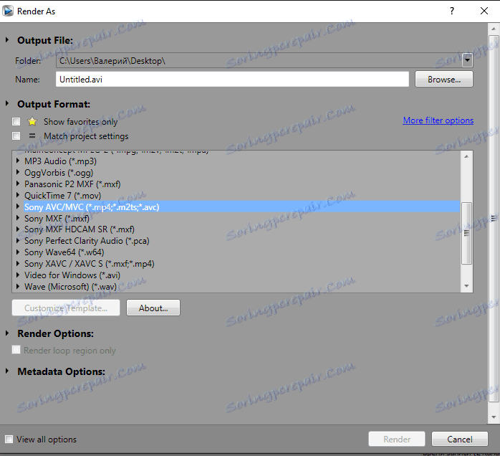This screenshot has width=500, height=456.
Task: Select Panasonic P2 MXF format
Action: (x=72, y=184)
